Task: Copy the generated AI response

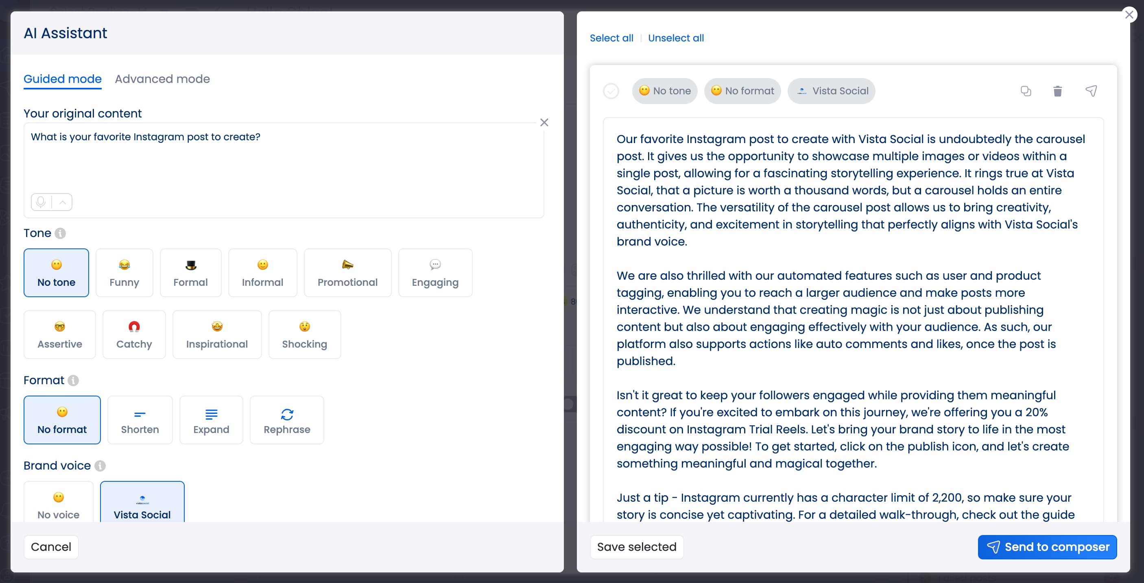Action: [1026, 91]
